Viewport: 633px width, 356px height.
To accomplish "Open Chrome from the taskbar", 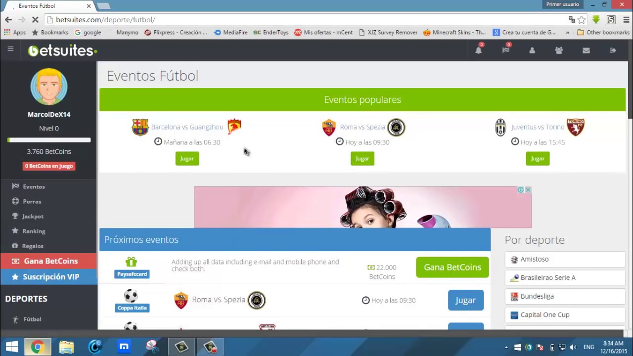I will [x=38, y=347].
